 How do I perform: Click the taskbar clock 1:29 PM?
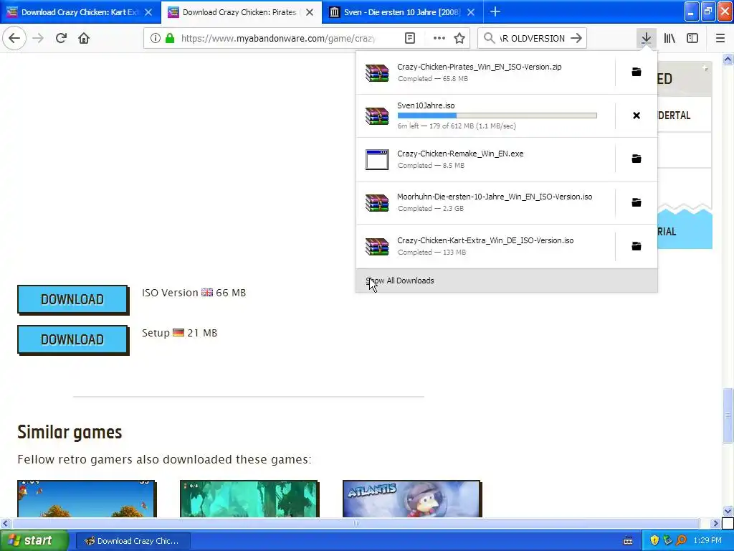pyautogui.click(x=707, y=541)
